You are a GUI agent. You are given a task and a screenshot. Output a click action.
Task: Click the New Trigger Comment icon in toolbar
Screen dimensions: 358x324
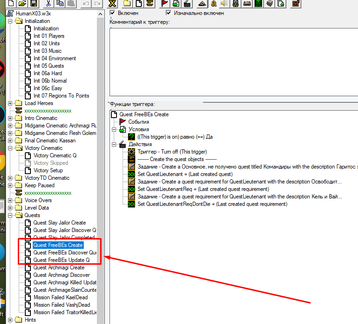pyautogui.click(x=150, y=3)
